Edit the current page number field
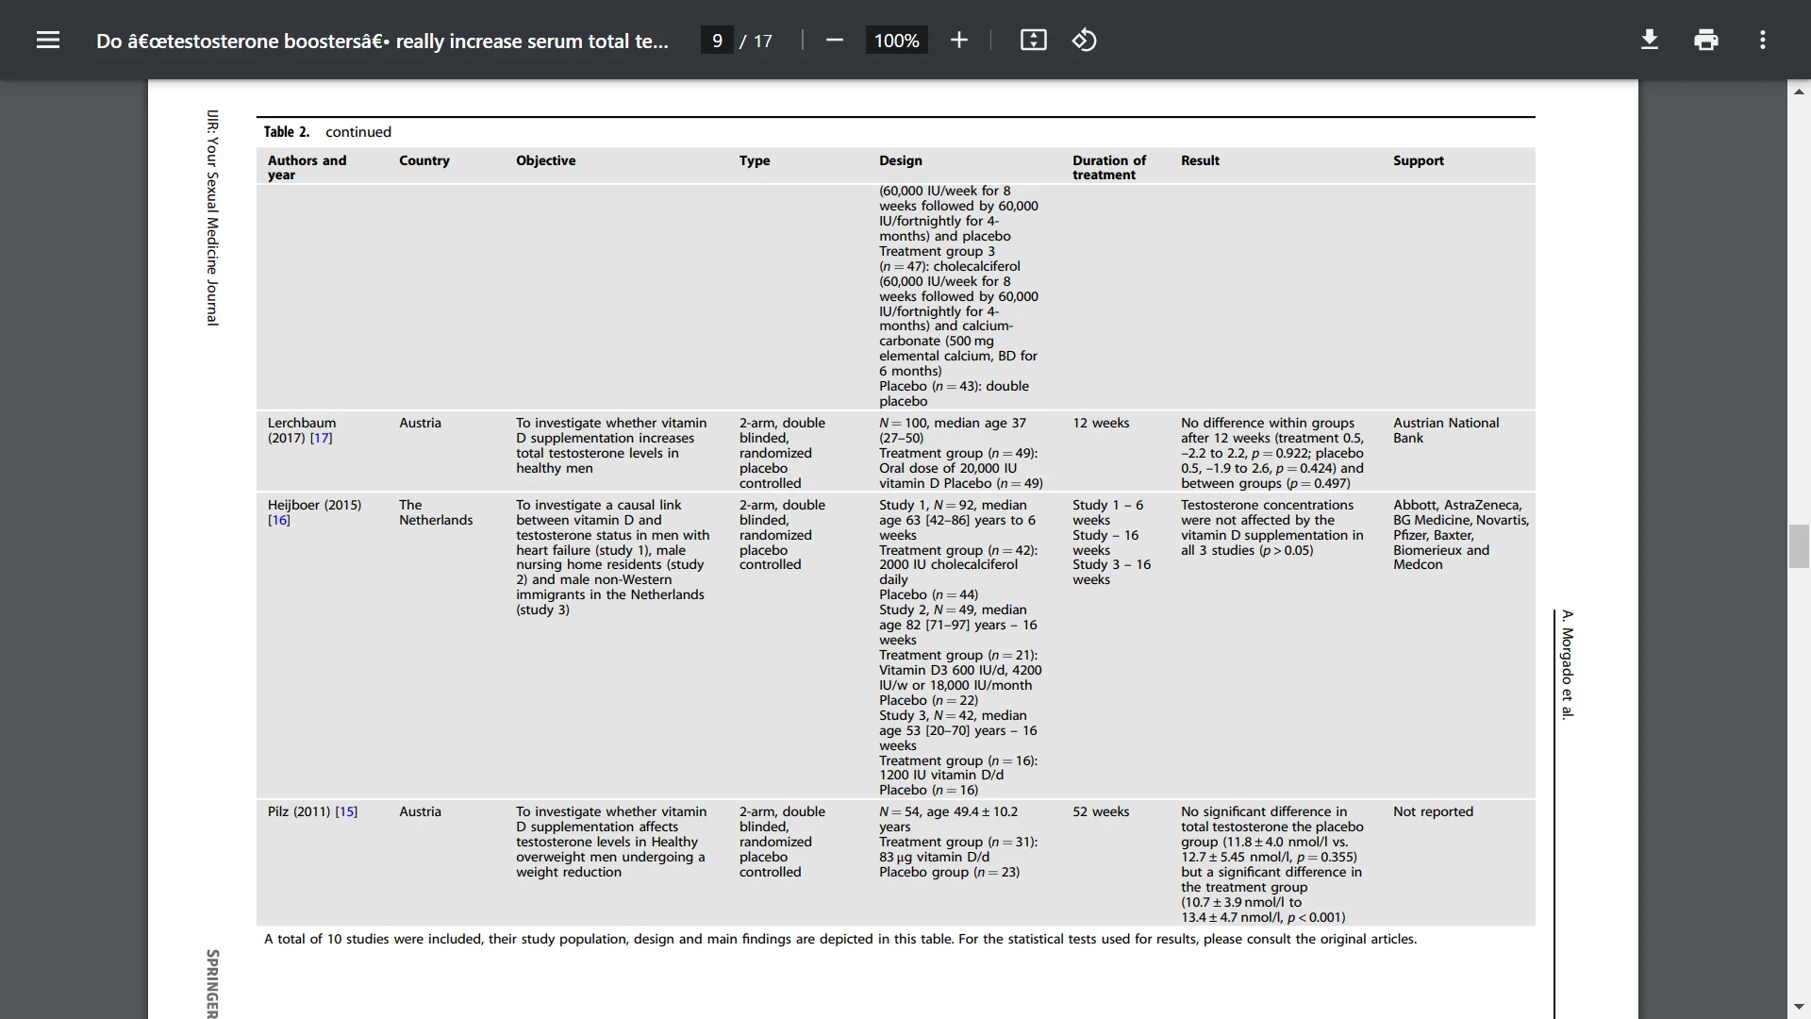 (x=717, y=41)
